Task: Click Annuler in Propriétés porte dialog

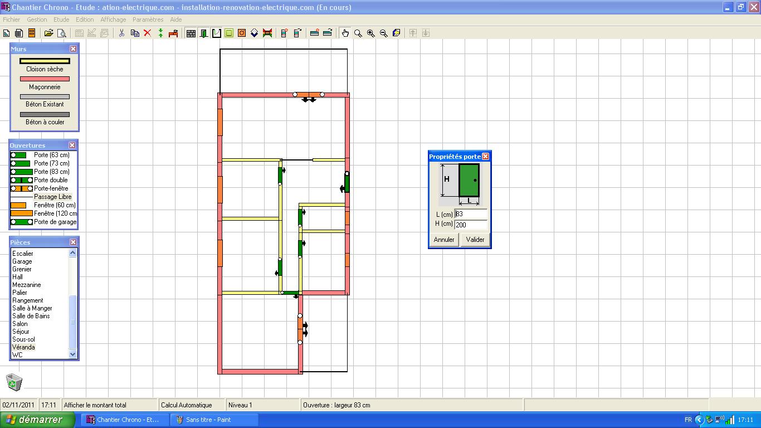Action: click(x=444, y=240)
